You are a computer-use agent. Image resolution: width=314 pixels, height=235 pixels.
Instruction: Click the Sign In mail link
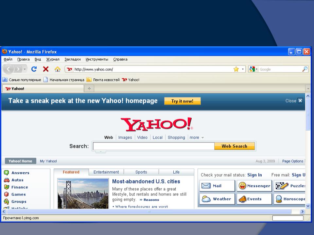coord(254,175)
